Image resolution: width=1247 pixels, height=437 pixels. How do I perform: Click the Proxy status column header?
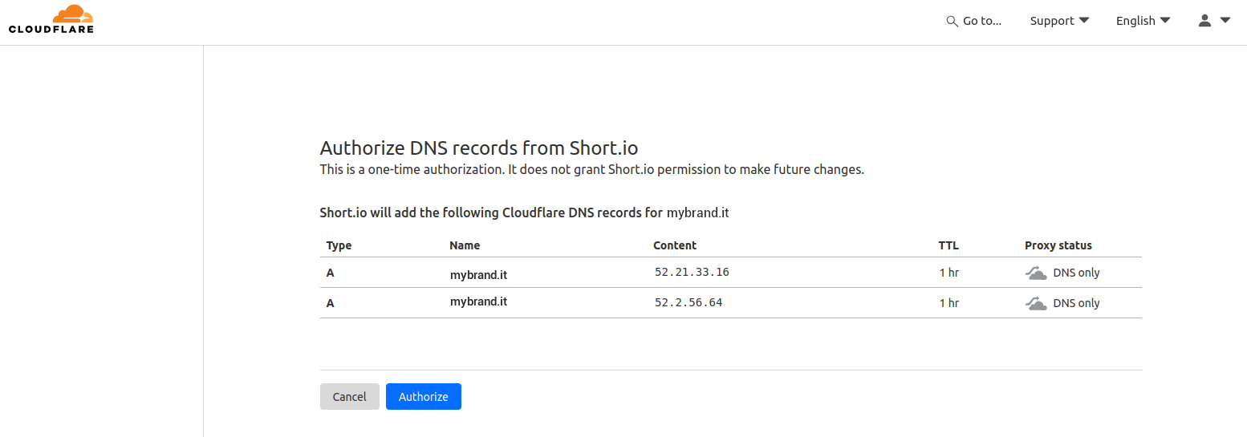click(1058, 245)
